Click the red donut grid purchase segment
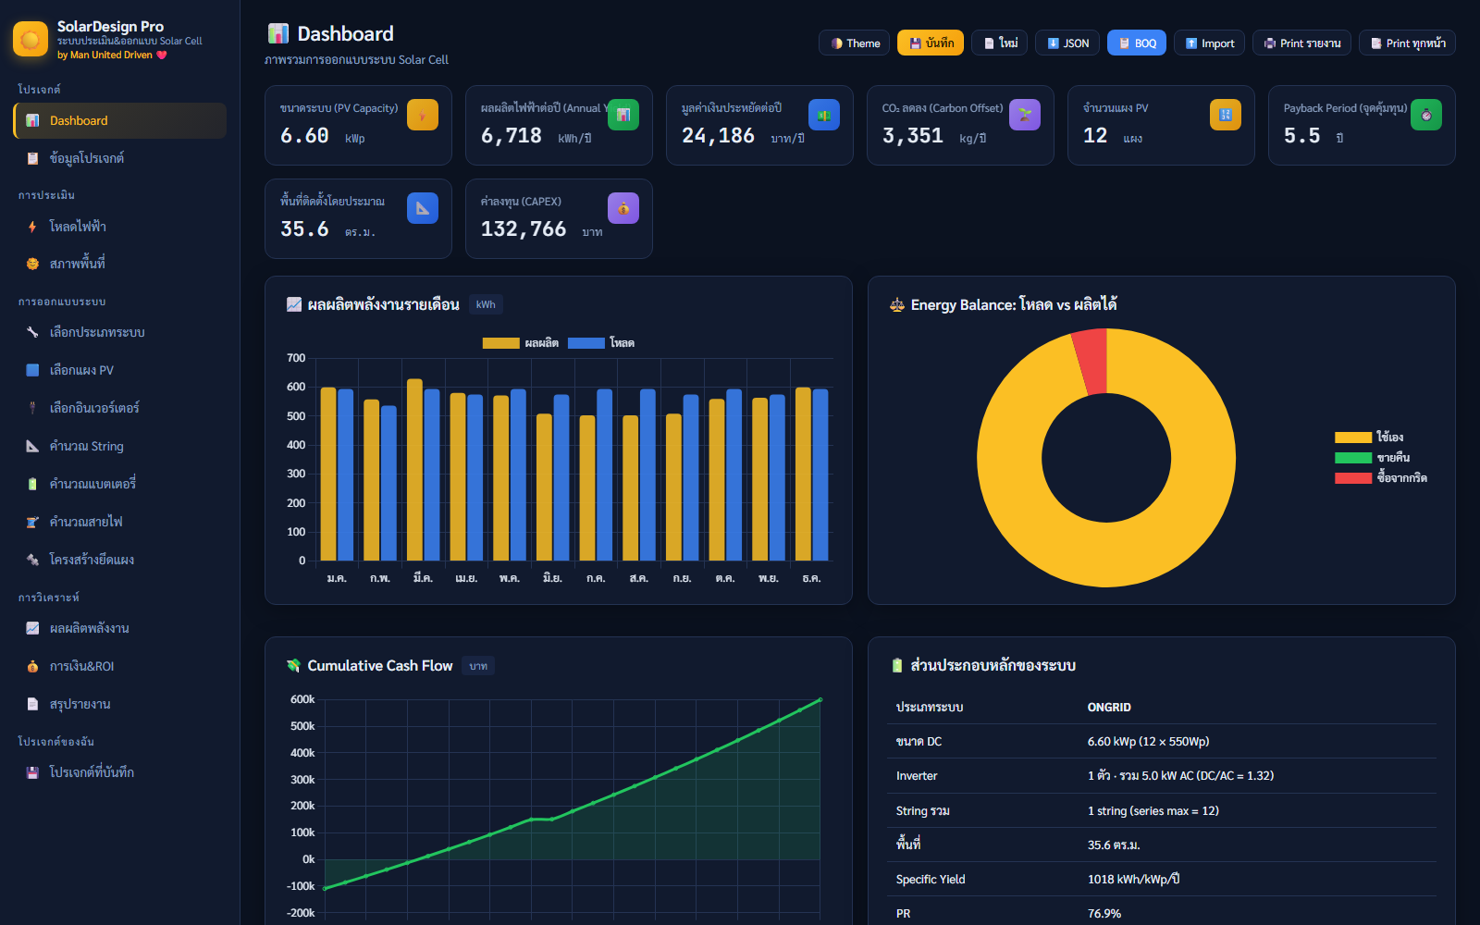Image resolution: width=1480 pixels, height=925 pixels. click(x=1091, y=363)
